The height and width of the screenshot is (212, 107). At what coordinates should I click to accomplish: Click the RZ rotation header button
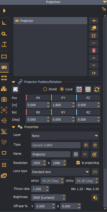(x=88, y=112)
